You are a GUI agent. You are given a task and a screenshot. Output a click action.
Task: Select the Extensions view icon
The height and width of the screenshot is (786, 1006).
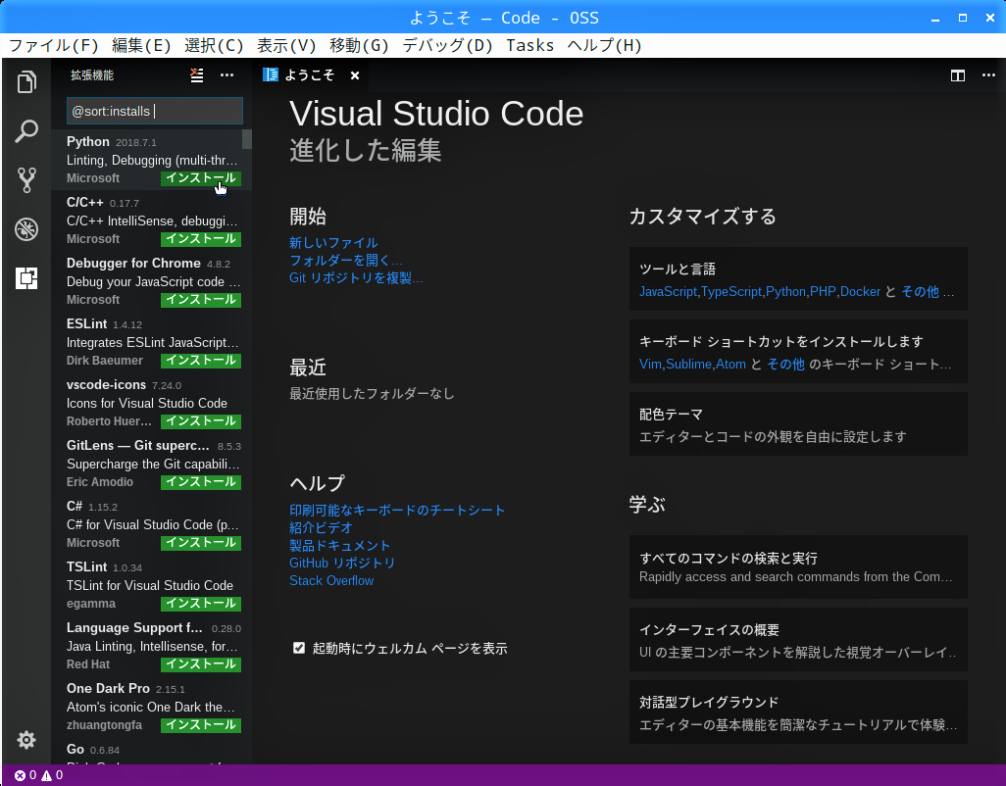[x=26, y=278]
